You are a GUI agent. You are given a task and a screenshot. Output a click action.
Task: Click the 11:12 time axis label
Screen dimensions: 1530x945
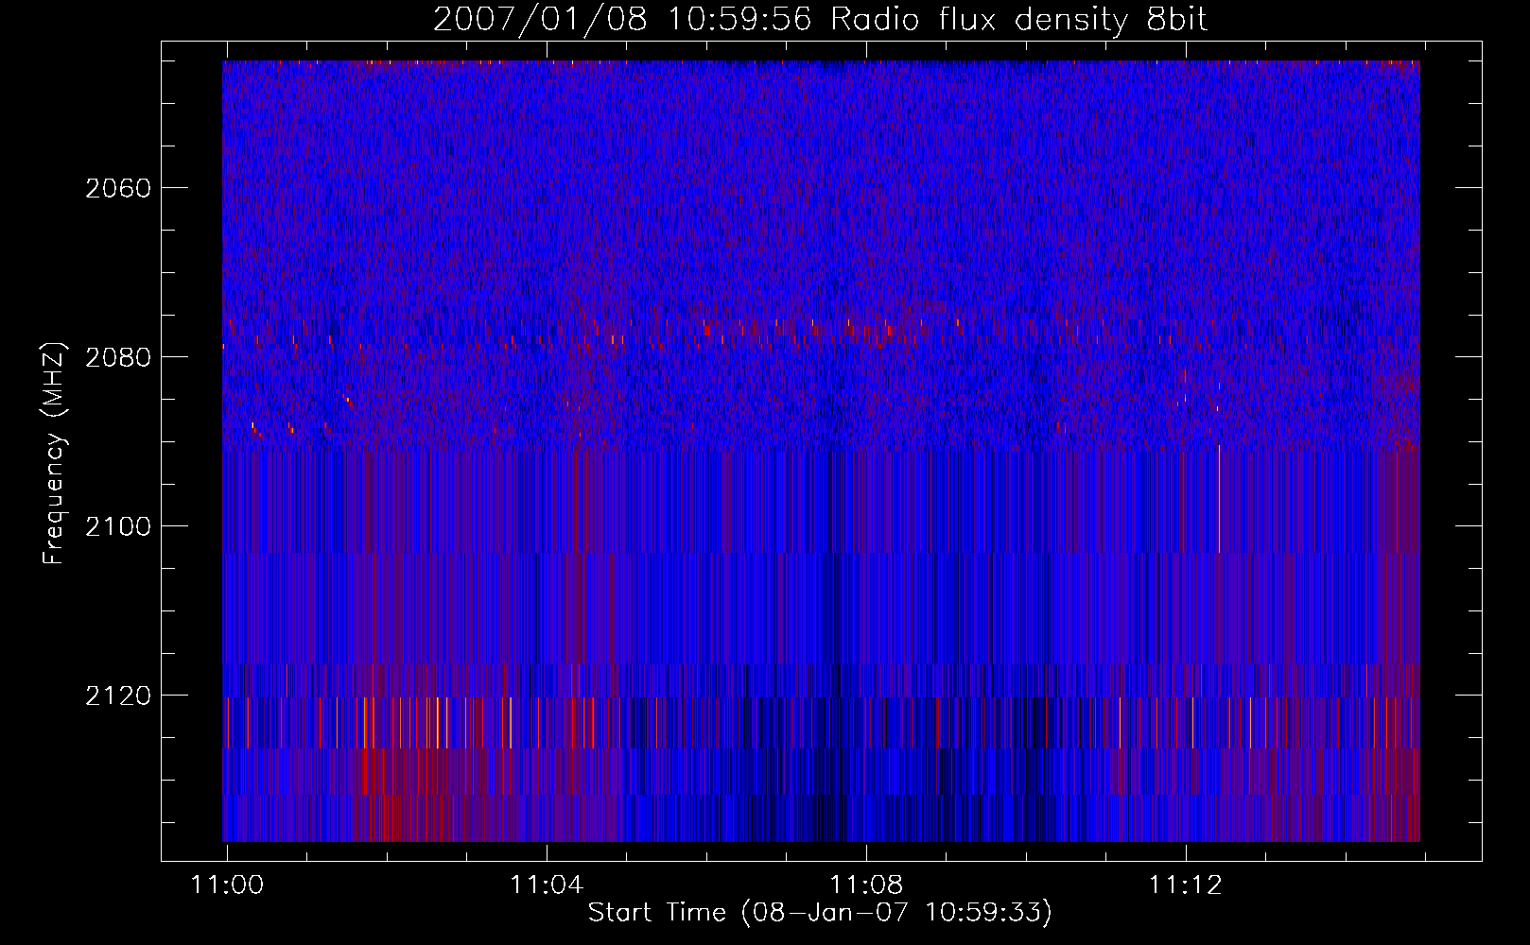pyautogui.click(x=1186, y=885)
